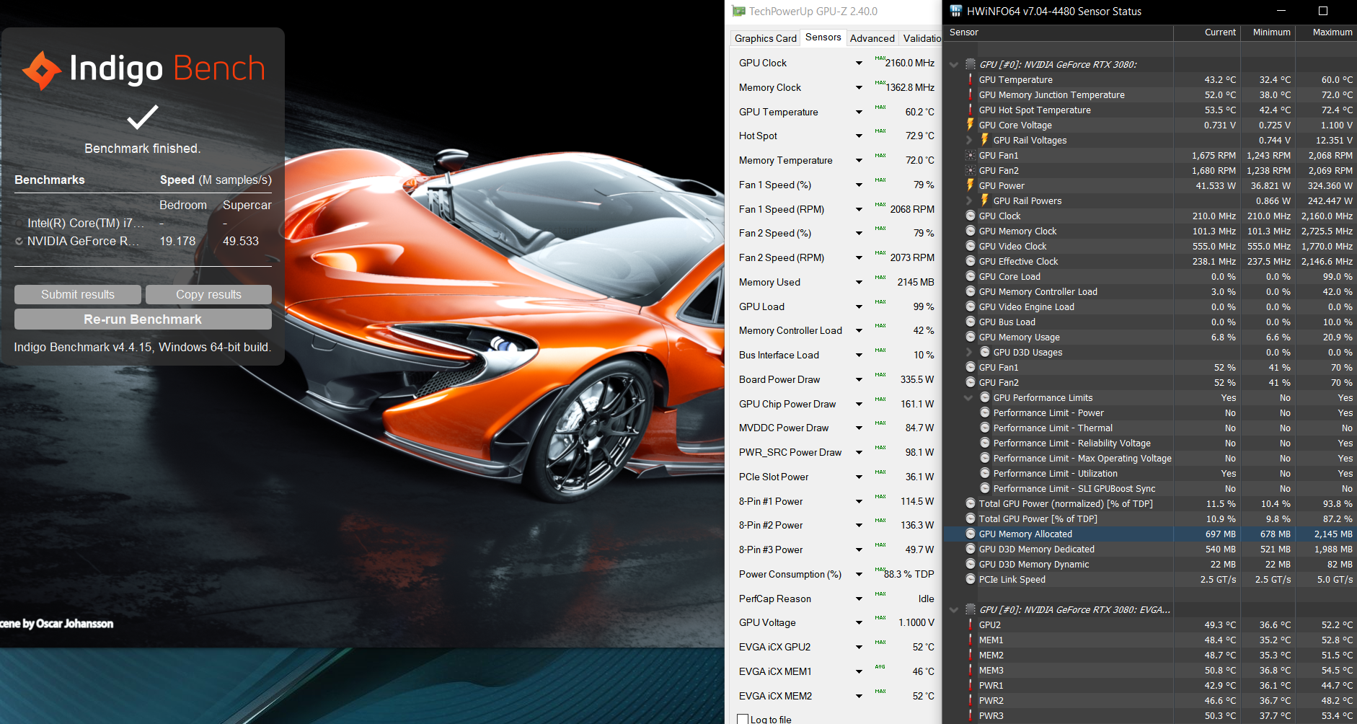Enable the Log to file checkbox
This screenshot has width=1357, height=724.
[743, 719]
